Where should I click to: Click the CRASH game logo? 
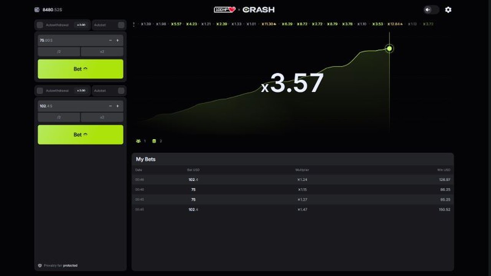click(259, 10)
